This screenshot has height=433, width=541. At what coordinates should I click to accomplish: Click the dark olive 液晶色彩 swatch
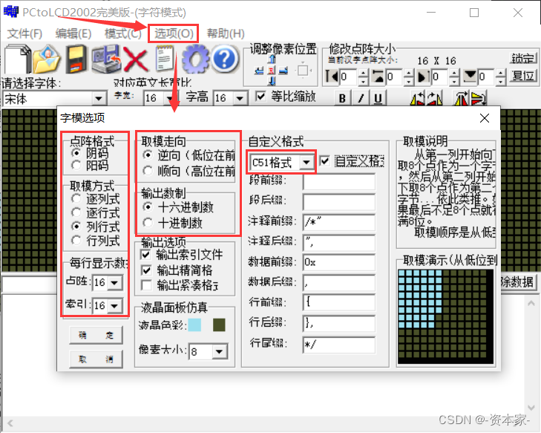(x=219, y=325)
